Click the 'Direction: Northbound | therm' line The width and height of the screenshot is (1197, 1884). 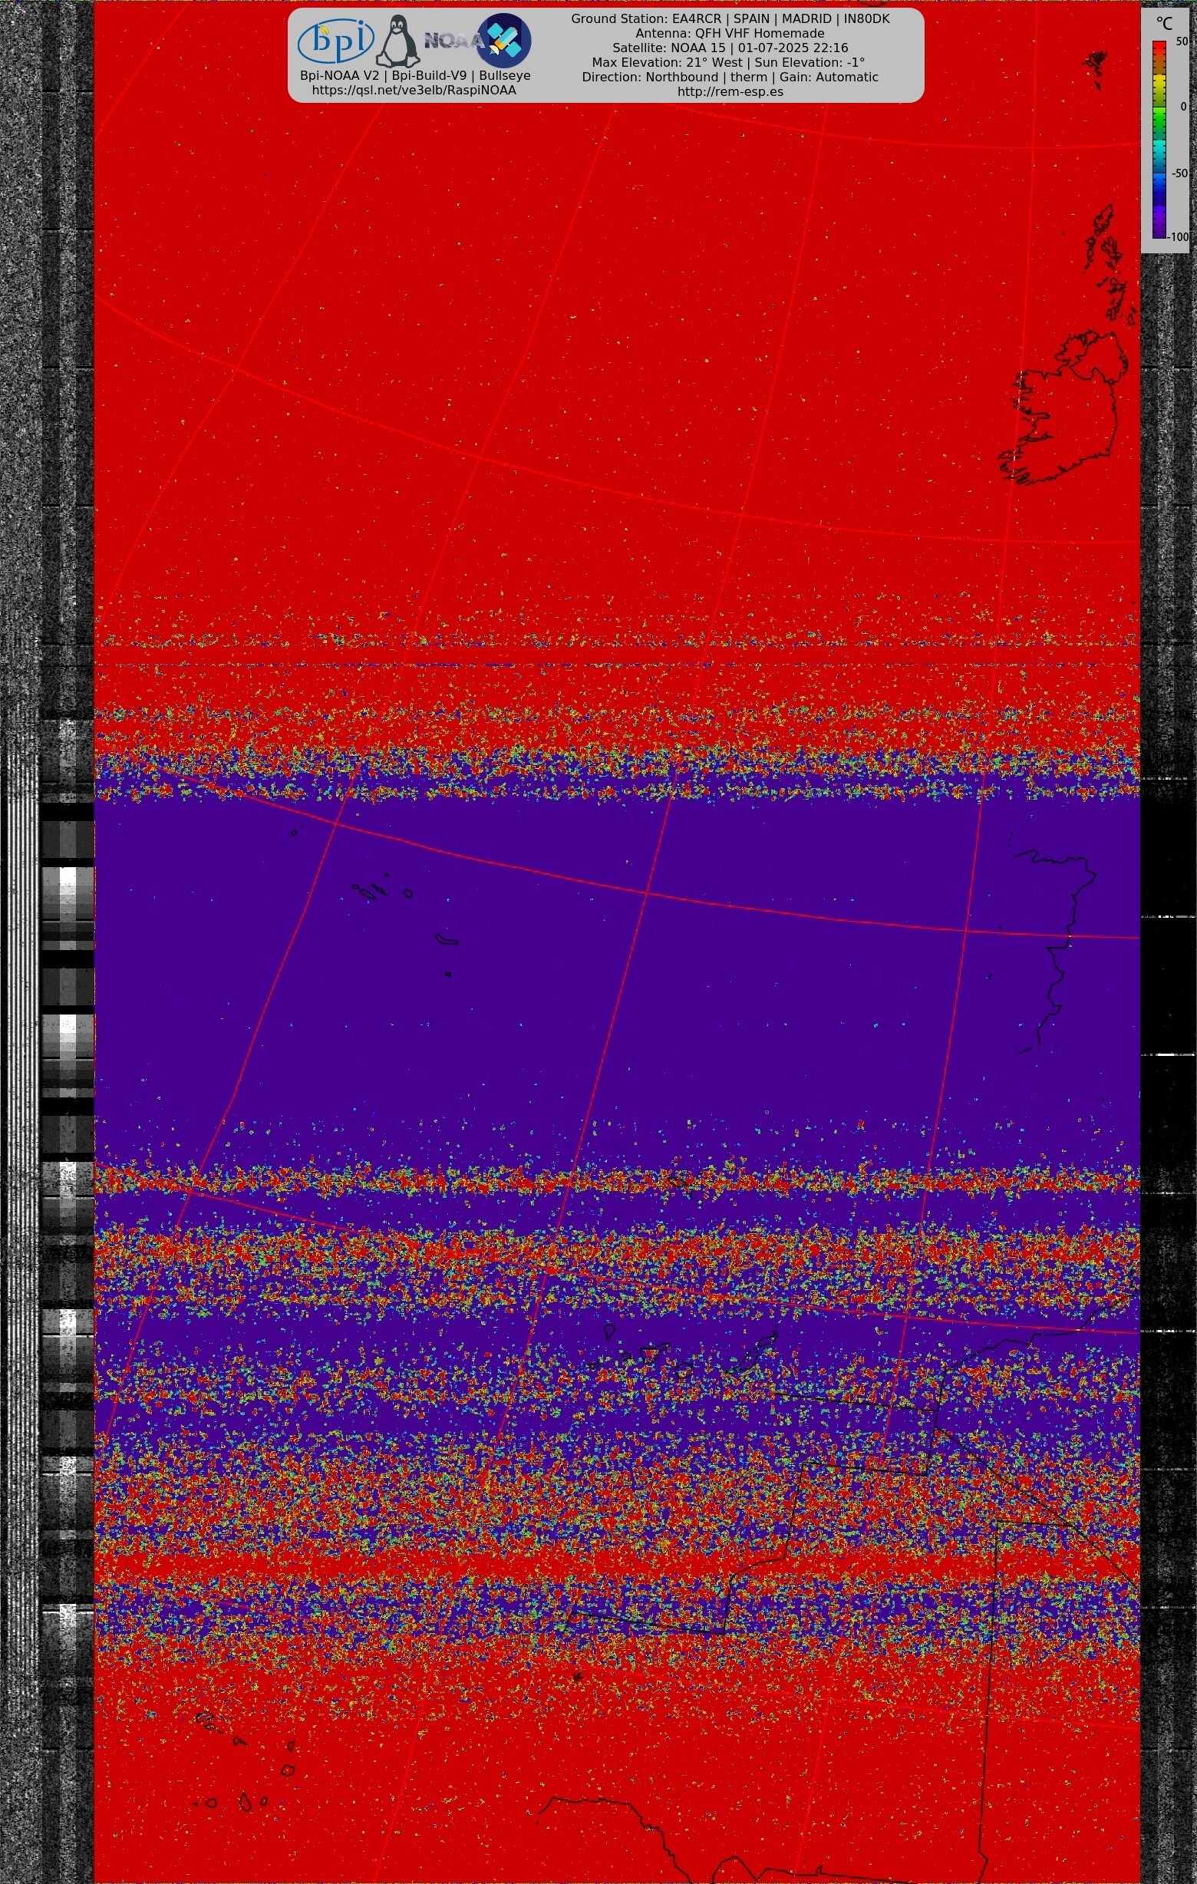tap(730, 77)
